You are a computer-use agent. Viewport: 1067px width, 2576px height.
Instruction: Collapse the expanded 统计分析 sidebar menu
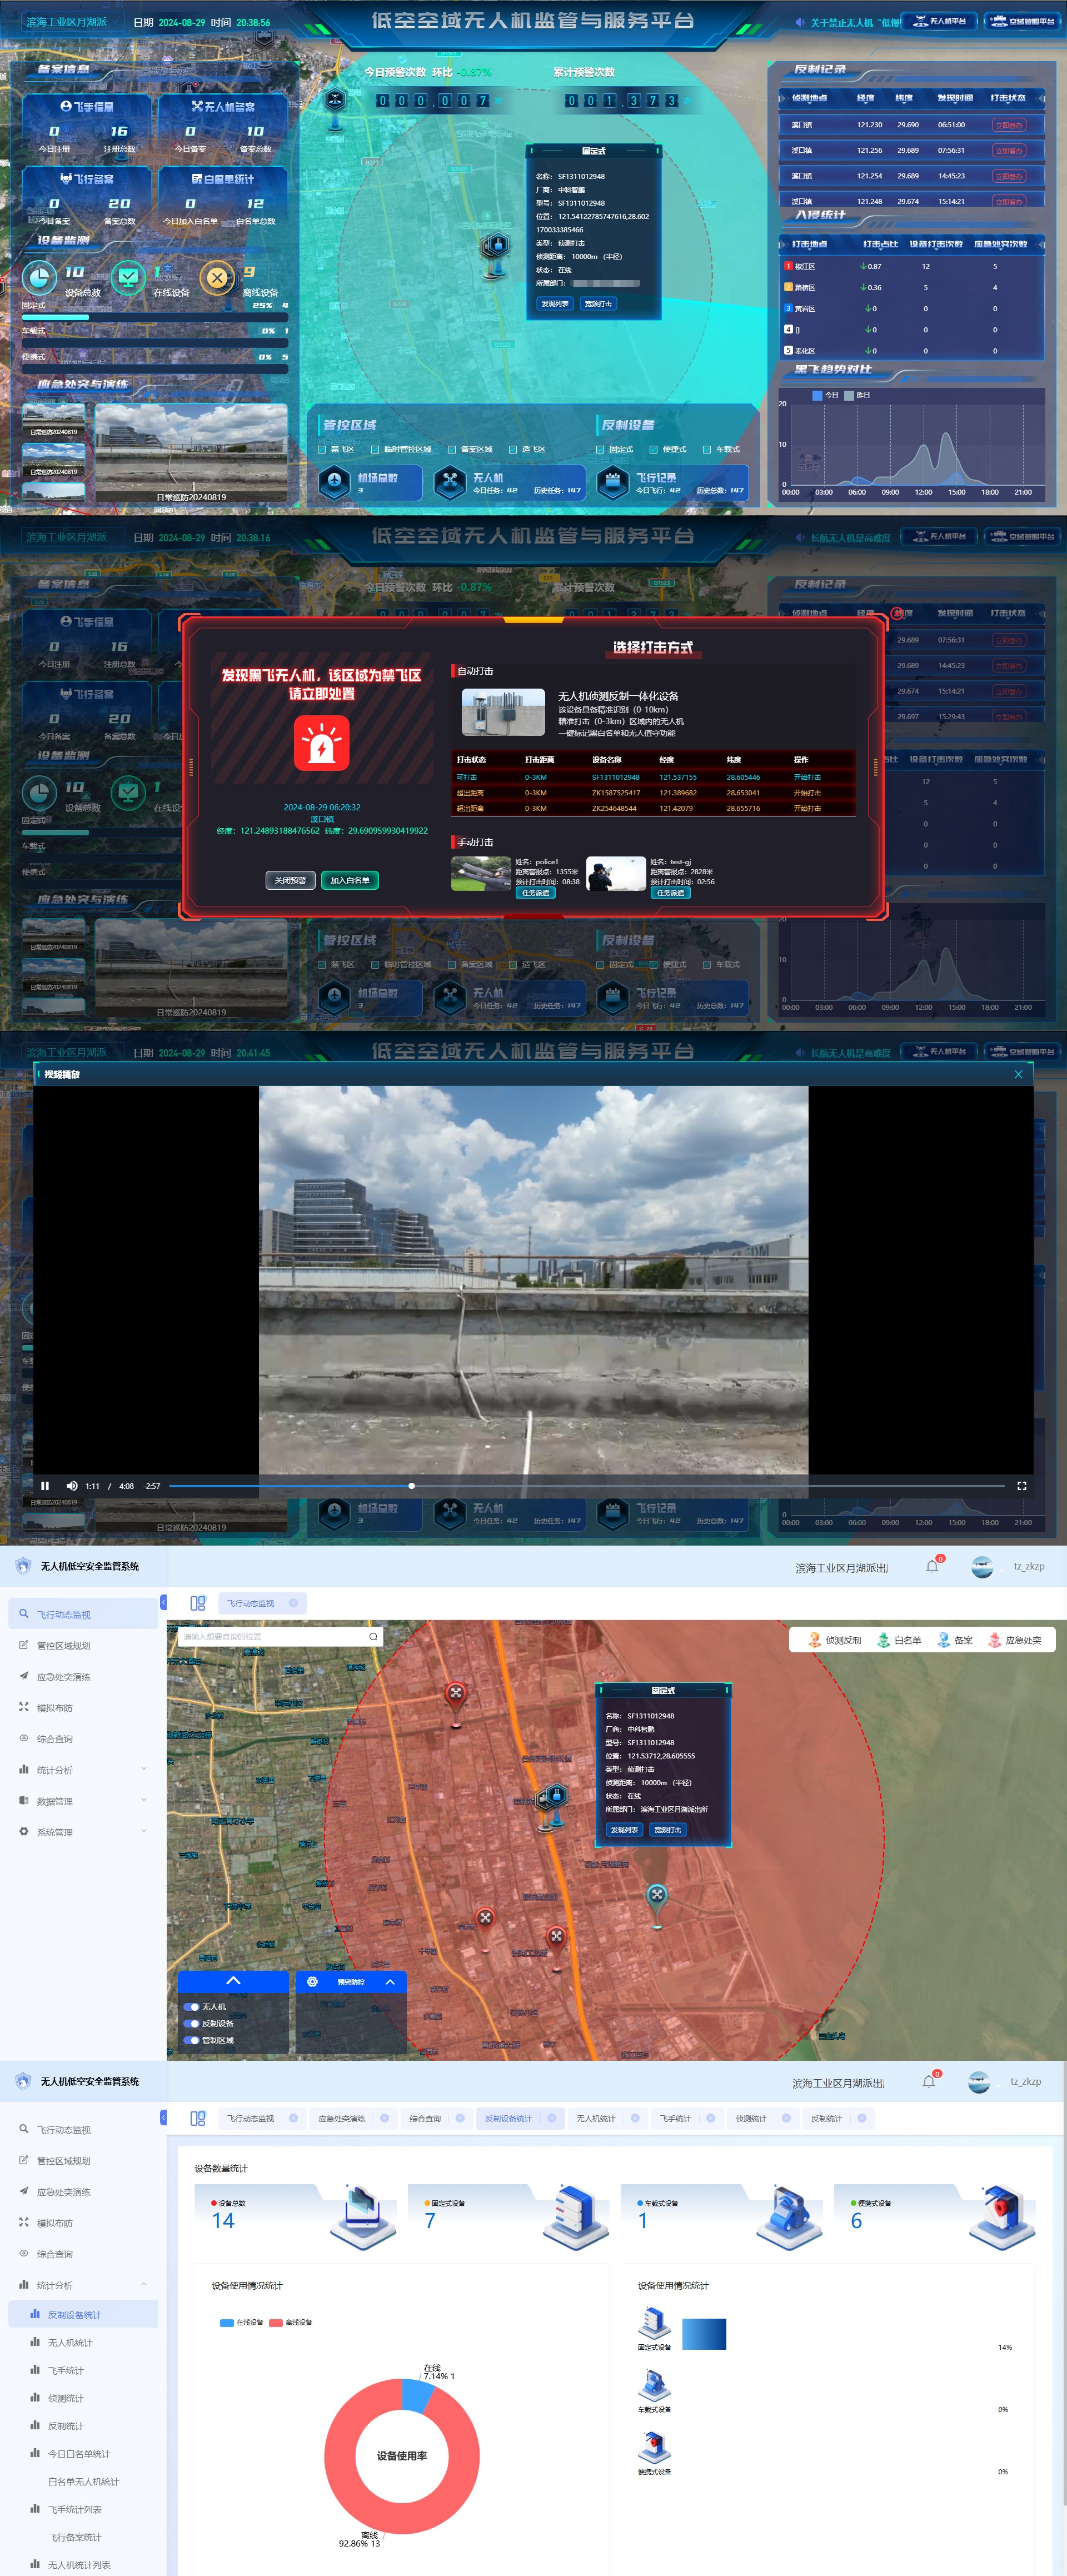tap(84, 2285)
